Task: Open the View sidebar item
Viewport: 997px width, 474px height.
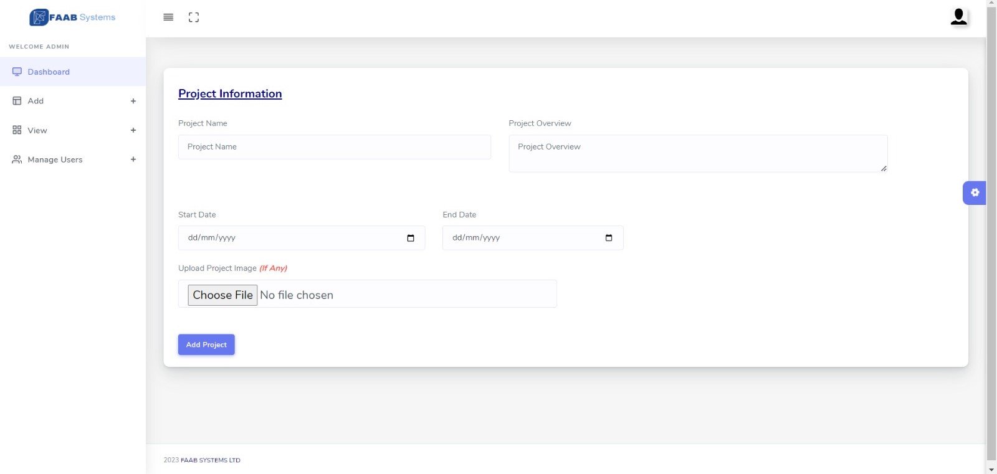Action: tap(37, 130)
